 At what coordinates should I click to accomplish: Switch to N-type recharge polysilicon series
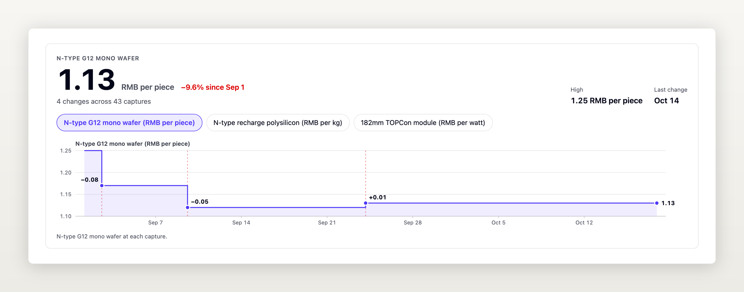tap(278, 123)
